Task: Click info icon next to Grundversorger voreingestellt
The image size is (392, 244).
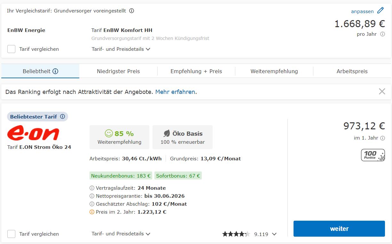Action: [x=131, y=11]
